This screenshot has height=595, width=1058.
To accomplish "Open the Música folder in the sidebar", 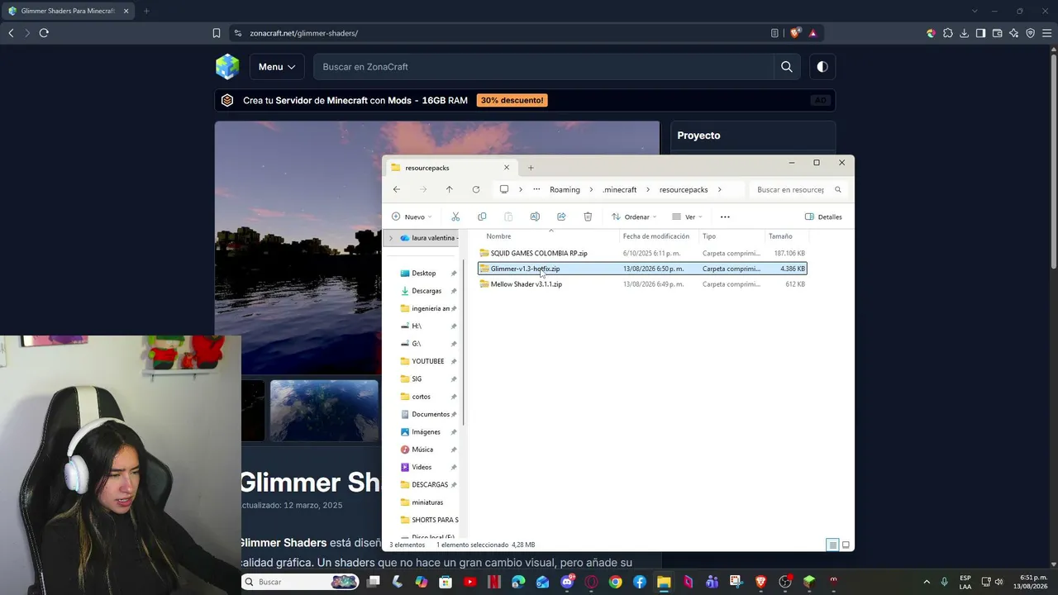I will tap(422, 450).
